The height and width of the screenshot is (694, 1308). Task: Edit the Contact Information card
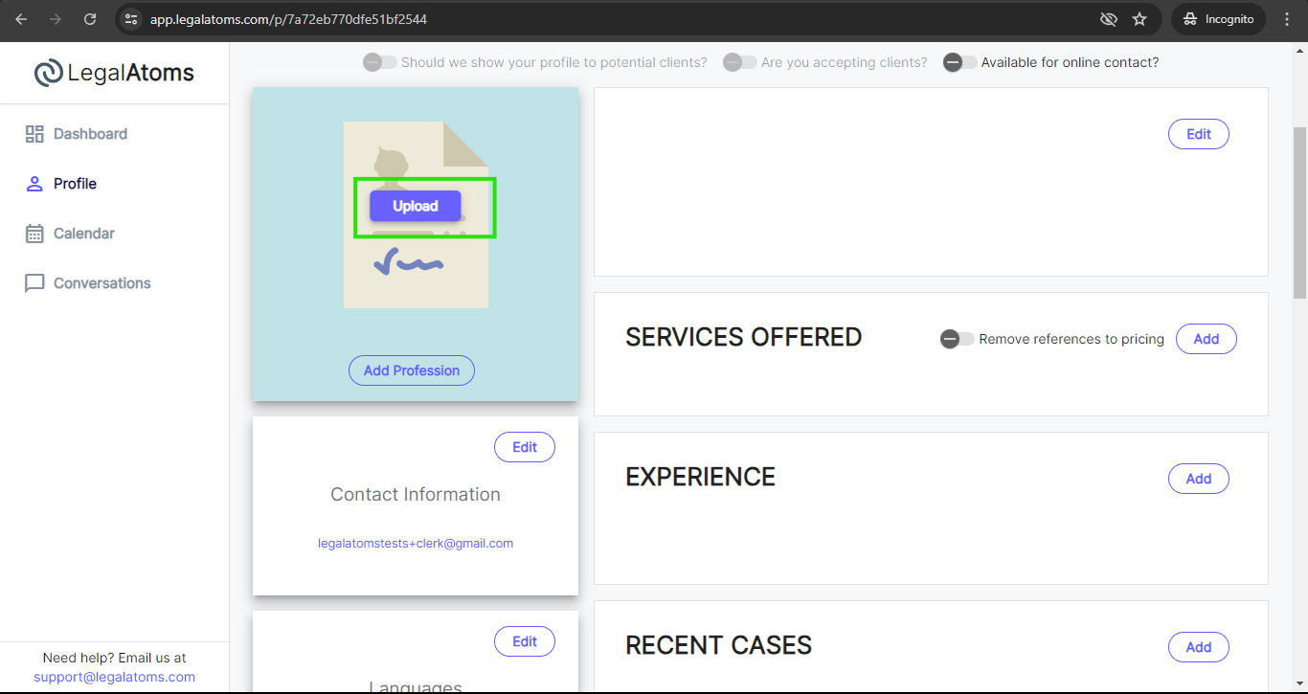(525, 447)
